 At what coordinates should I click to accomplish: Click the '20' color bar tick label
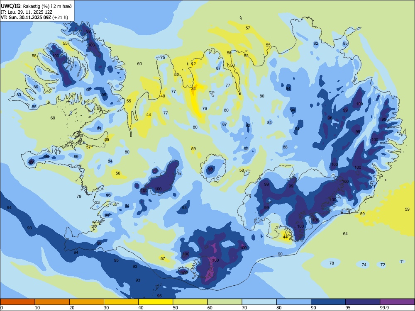[x=72, y=308]
